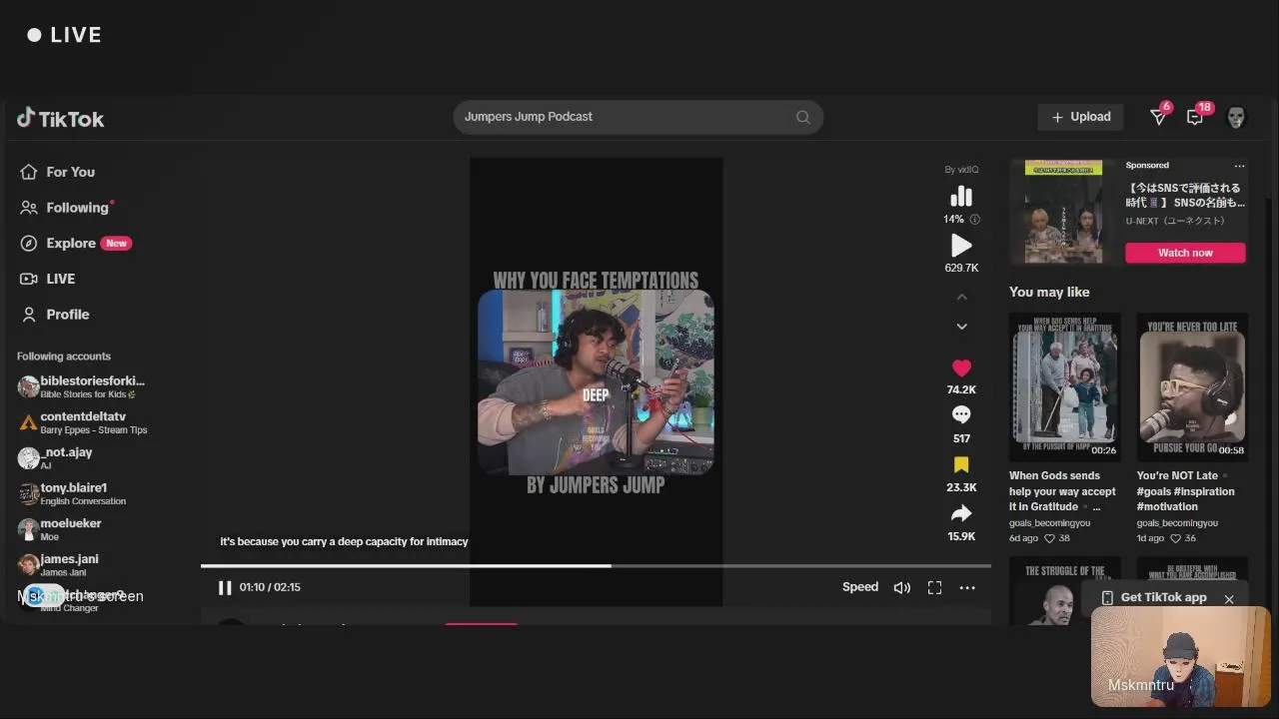Pause the video playback
1279x719 pixels.
point(225,587)
